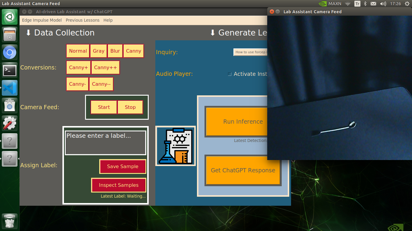Expand the Help menu
The image size is (412, 231).
click(108, 20)
